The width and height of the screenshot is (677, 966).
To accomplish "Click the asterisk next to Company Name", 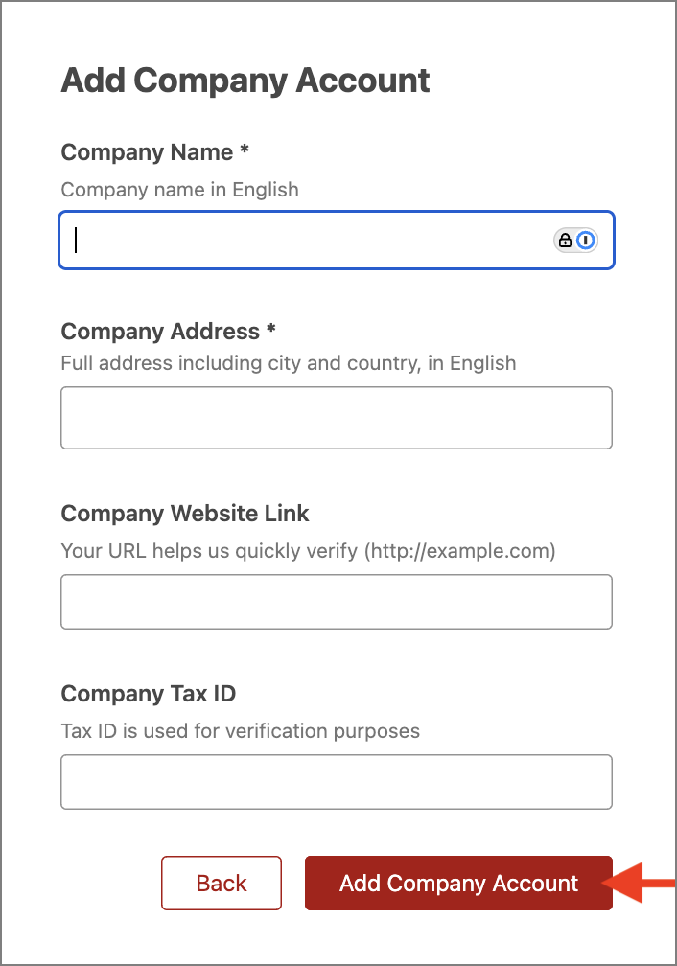I will 245,149.
